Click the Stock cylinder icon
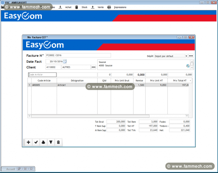This screenshot has height=173, width=218. [76, 7]
